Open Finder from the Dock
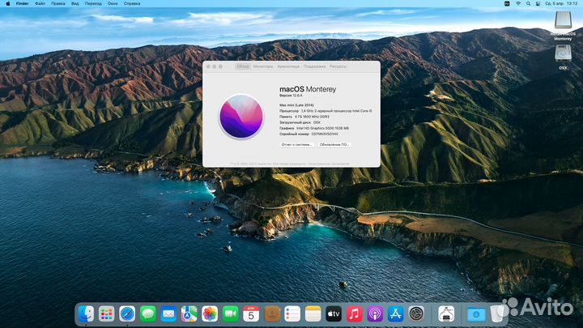Image resolution: width=583 pixels, height=328 pixels. (86, 314)
